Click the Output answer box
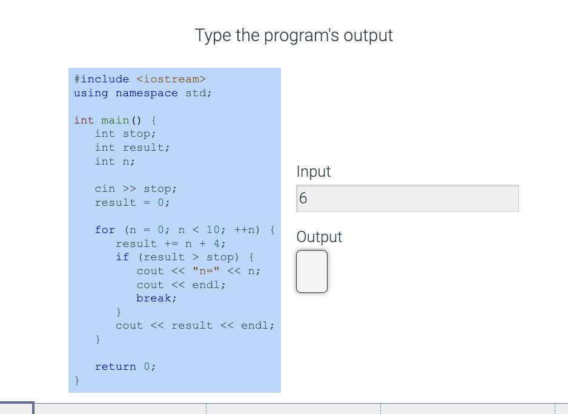568x414 pixels. [x=311, y=271]
